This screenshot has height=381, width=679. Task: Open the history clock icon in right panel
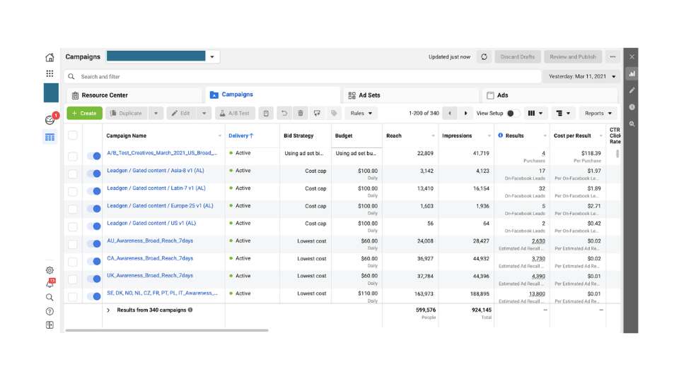click(x=632, y=107)
